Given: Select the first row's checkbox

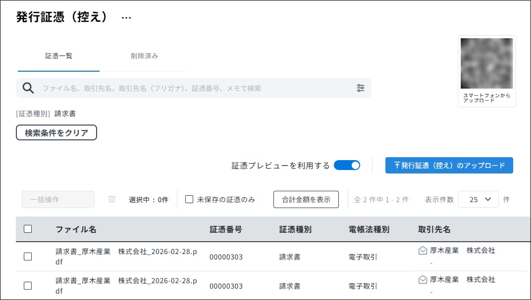Looking at the screenshot, I should [28, 257].
